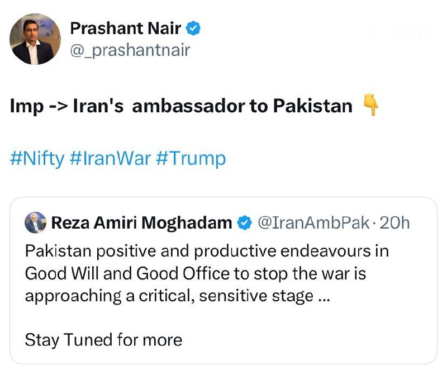447x370 pixels.
Task: Open the #Trump hashtag
Action: click(191, 158)
